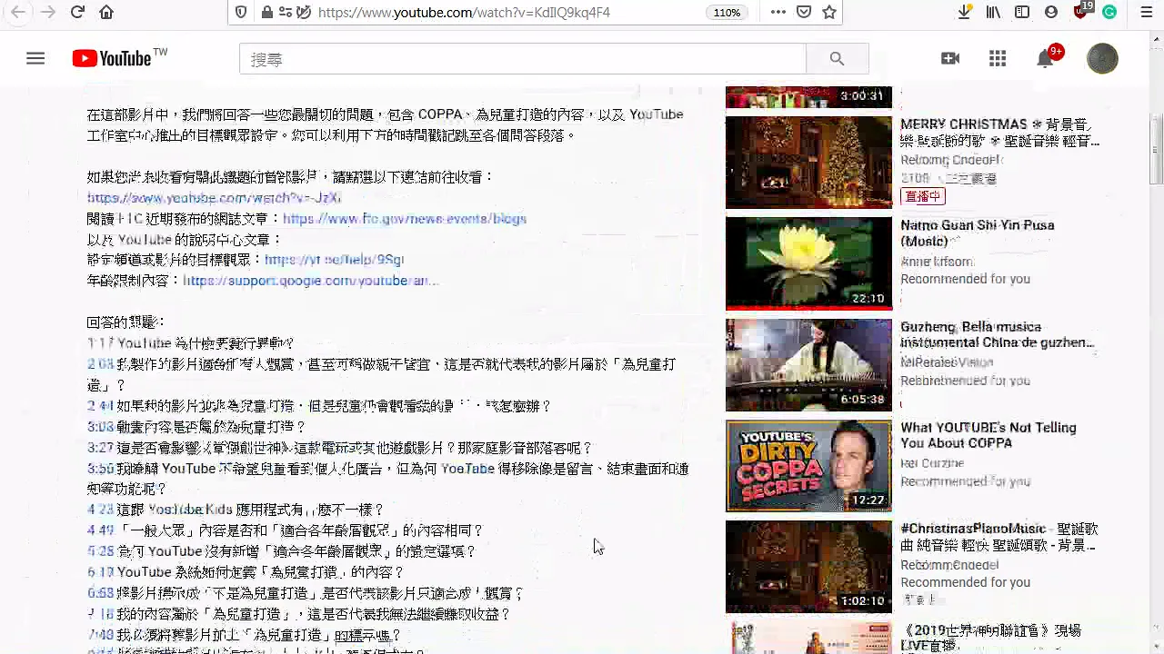1164x654 pixels.
Task: Open #ChristmasPianoMusic video title
Action: point(999,537)
